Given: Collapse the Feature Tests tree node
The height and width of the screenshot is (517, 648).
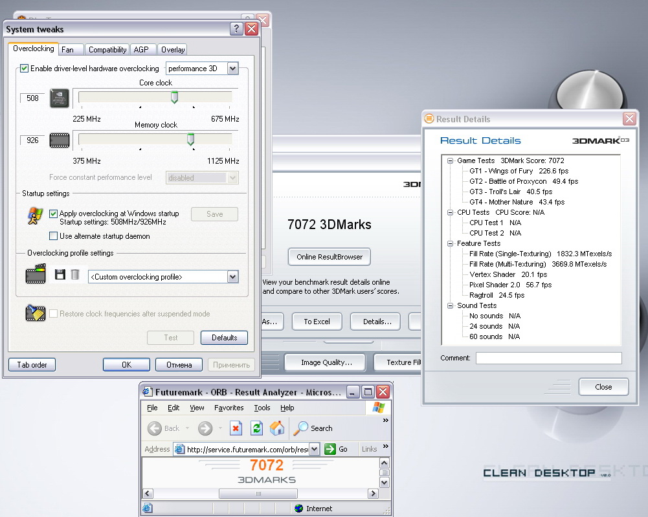Looking at the screenshot, I should click(x=450, y=244).
